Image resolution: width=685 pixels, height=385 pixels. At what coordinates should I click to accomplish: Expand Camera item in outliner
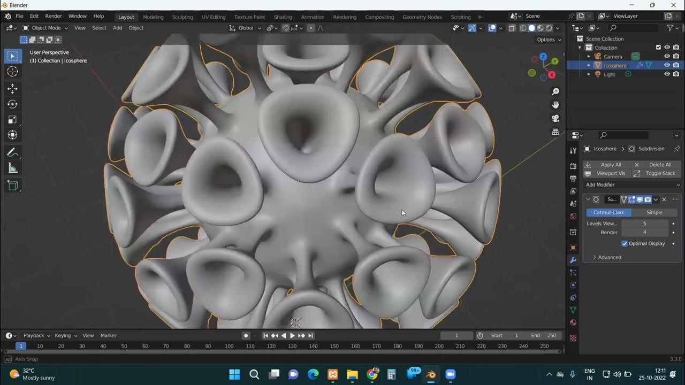click(589, 56)
